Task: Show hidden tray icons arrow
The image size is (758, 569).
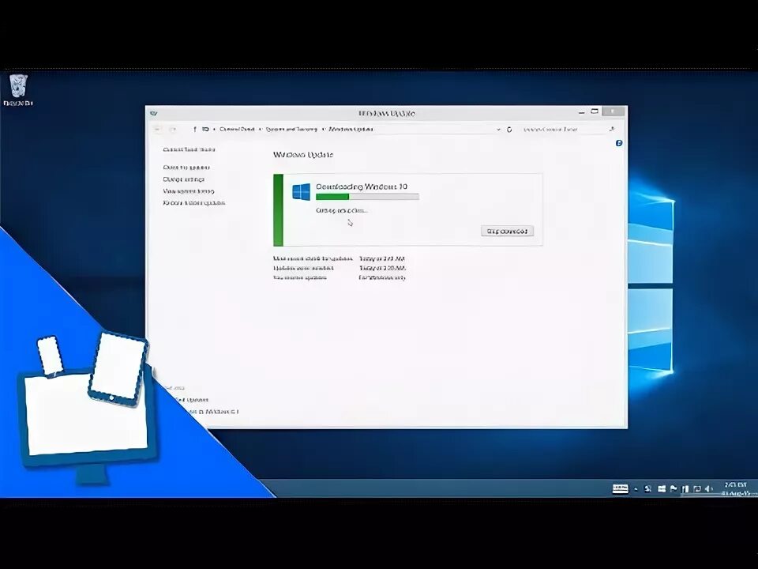Action: coord(636,489)
